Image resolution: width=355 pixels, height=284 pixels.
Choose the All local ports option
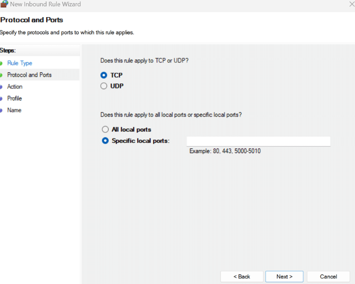[105, 129]
